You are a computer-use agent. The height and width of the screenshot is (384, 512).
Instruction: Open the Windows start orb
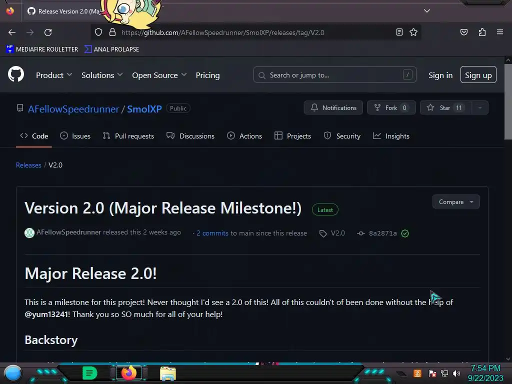(13, 373)
